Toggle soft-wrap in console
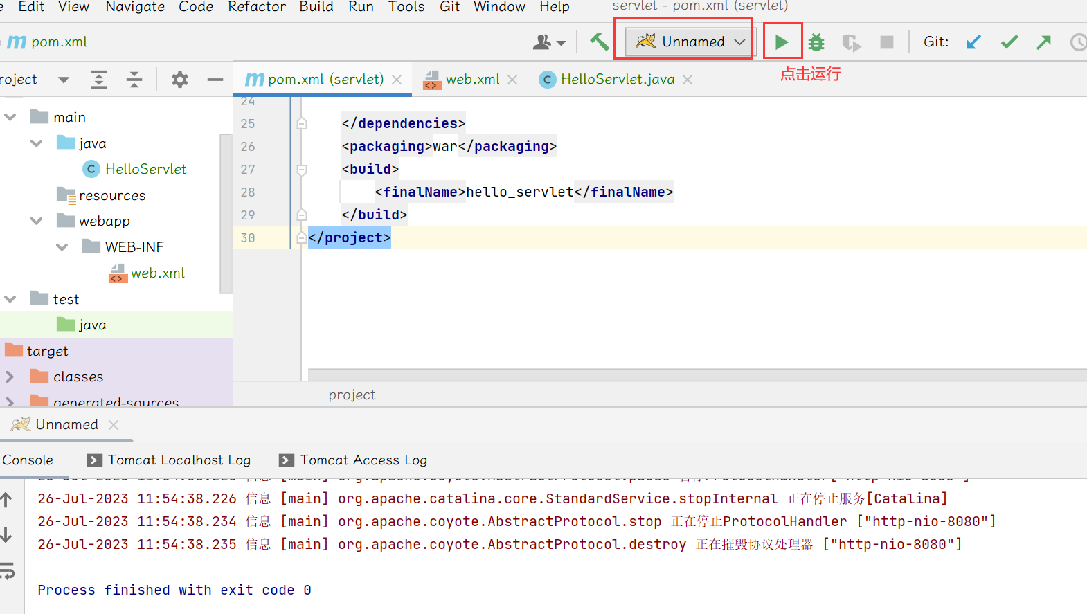This screenshot has height=614, width=1087. [8, 571]
